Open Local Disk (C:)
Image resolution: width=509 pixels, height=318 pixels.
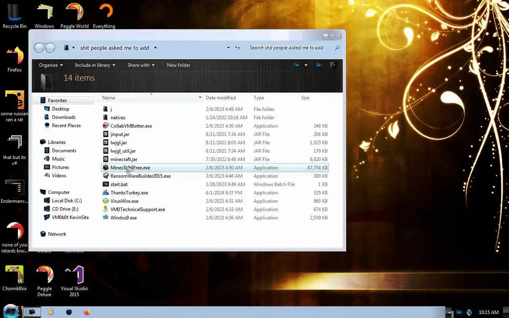[x=67, y=201]
